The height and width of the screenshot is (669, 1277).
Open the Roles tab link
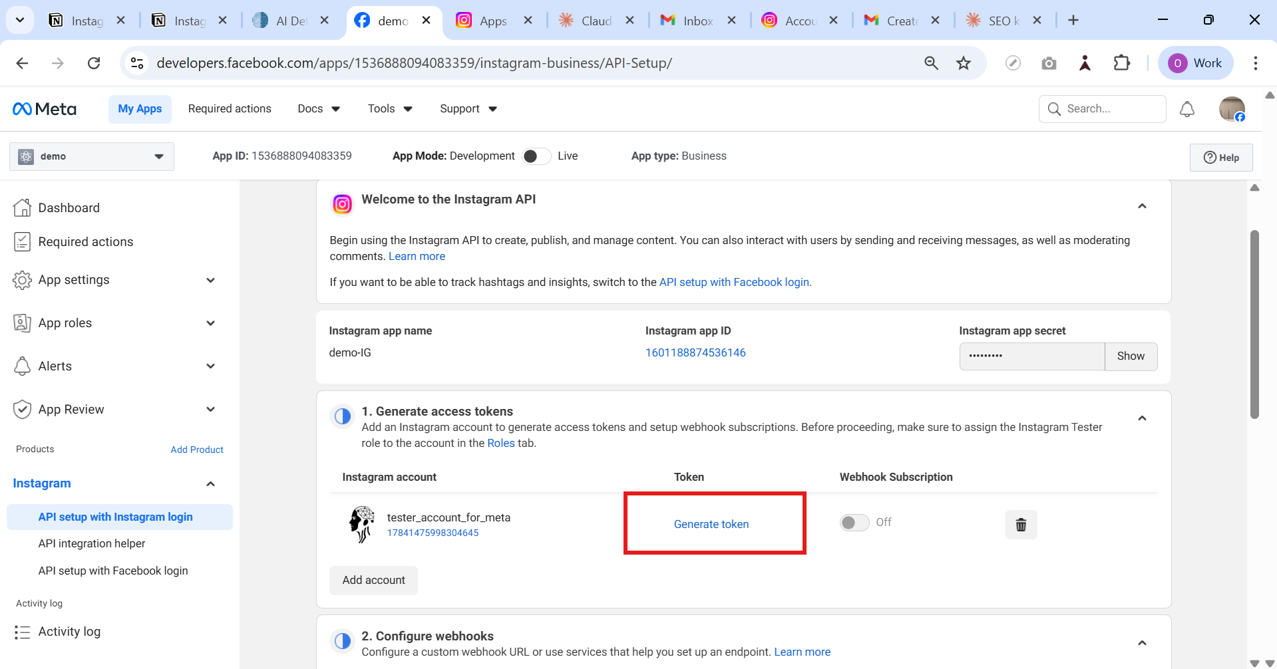tap(501, 444)
